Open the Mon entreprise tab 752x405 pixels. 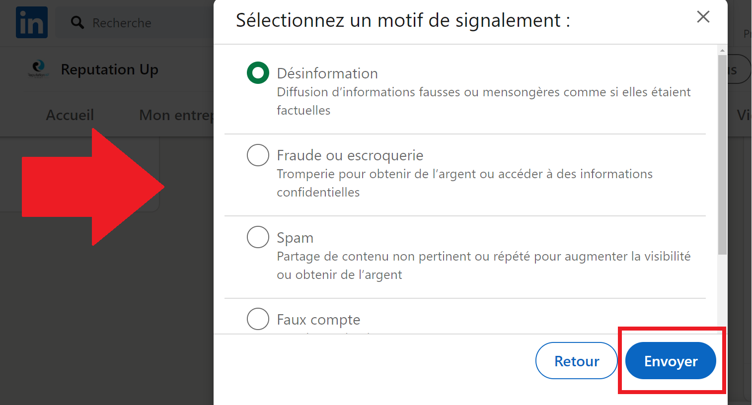176,115
